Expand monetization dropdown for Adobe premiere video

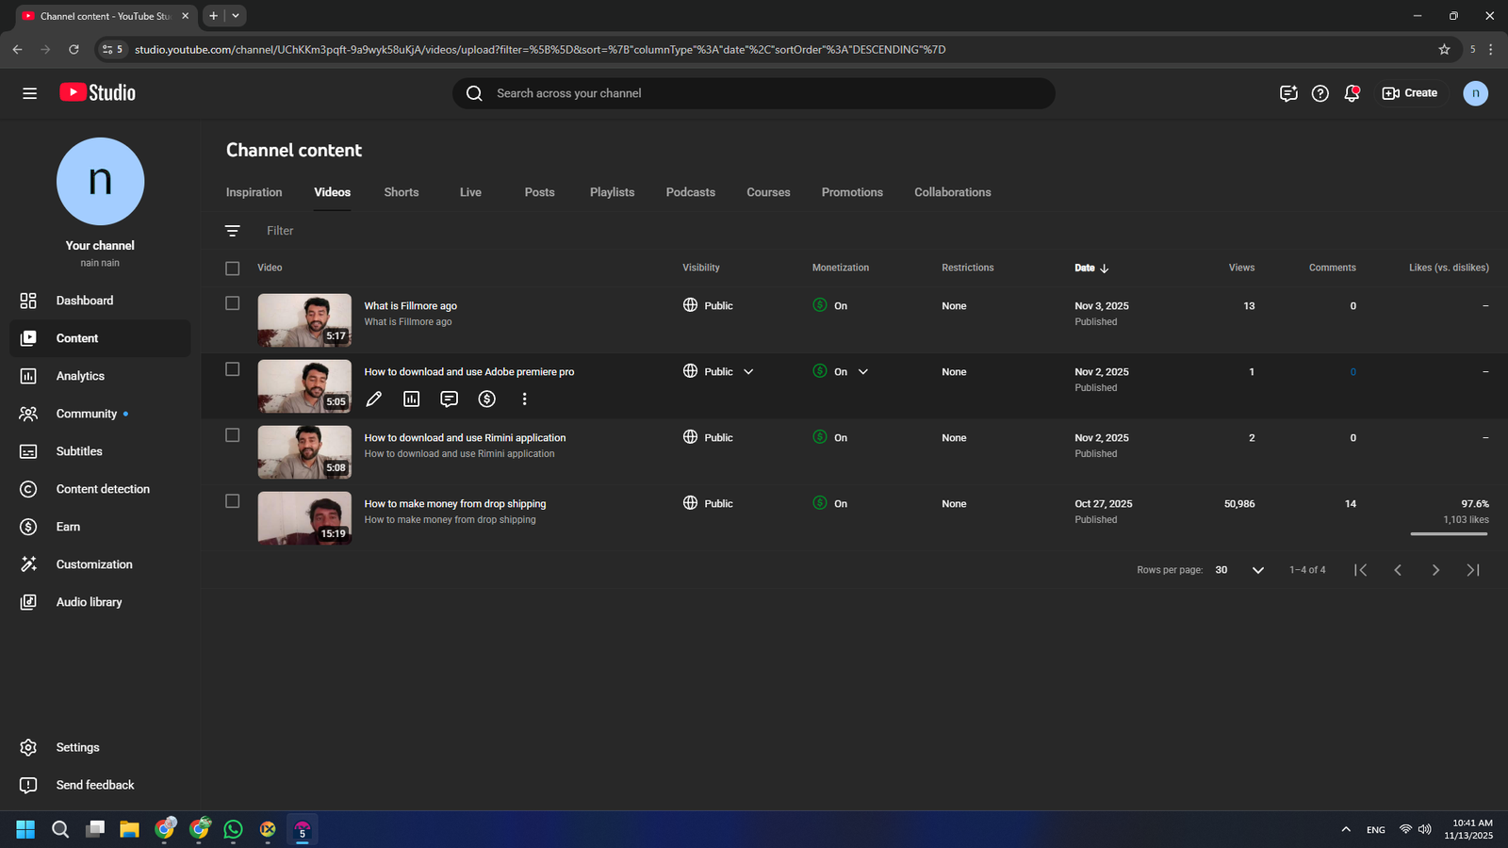click(863, 372)
